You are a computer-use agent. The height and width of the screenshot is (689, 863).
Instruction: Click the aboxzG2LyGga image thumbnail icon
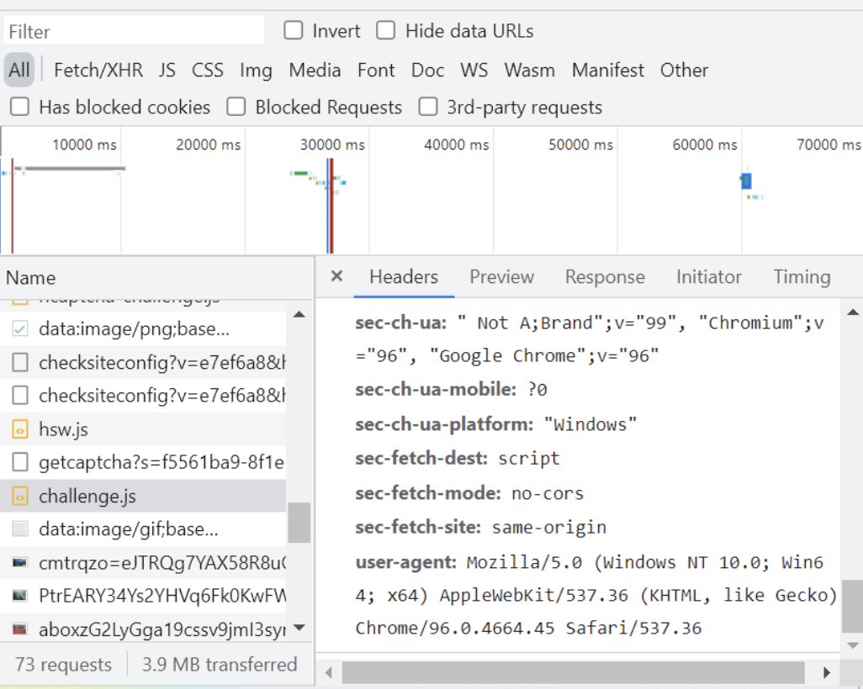(20, 629)
